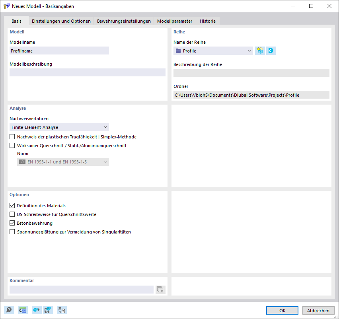The image size is (339, 319).
Task: Save model as a template icon
Action: 48,310
